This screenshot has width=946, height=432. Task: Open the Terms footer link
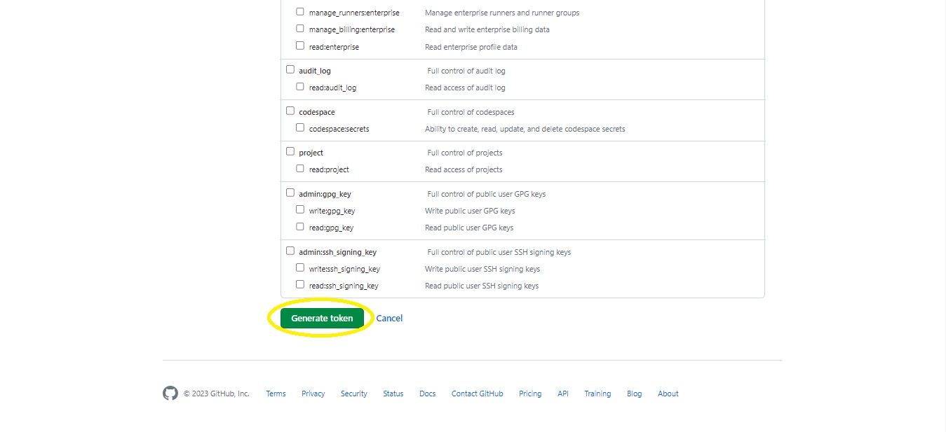coord(276,393)
